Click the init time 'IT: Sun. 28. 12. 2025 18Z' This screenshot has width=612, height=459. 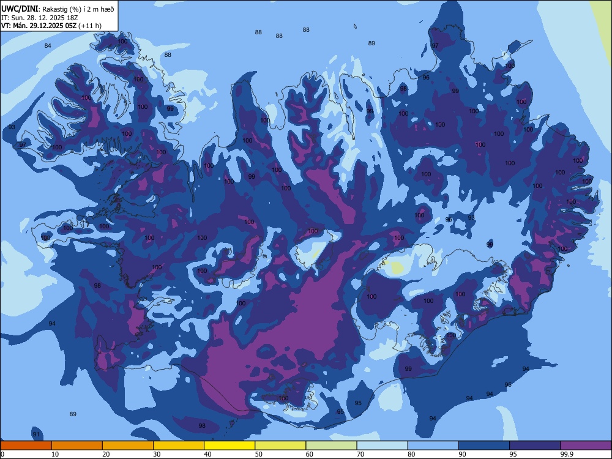[40, 18]
